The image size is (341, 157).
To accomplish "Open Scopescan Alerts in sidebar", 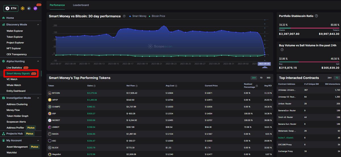I will (x=16, y=122).
